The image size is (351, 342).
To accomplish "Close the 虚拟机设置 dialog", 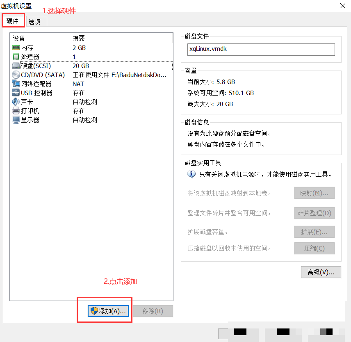I will [x=342, y=6].
